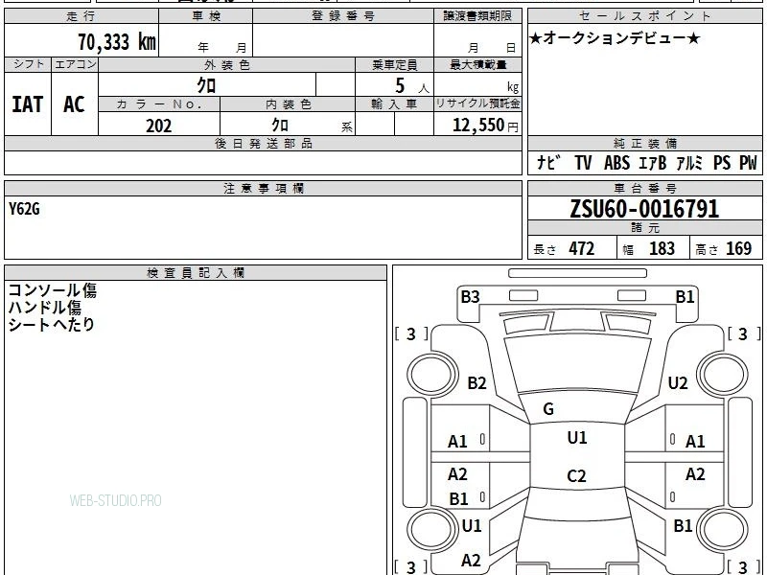Select the アルミ alloy wheels entry
This screenshot has height=575, width=767.
[689, 162]
